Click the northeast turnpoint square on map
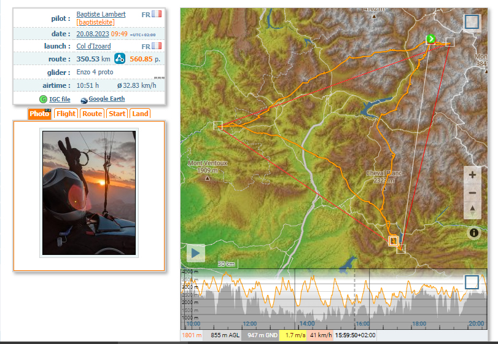 click(449, 42)
